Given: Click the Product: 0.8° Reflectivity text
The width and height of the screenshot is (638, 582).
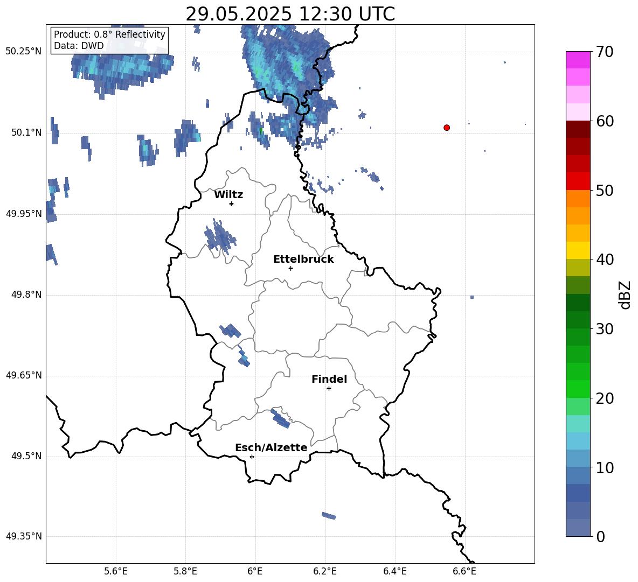Looking at the screenshot, I should pos(109,34).
